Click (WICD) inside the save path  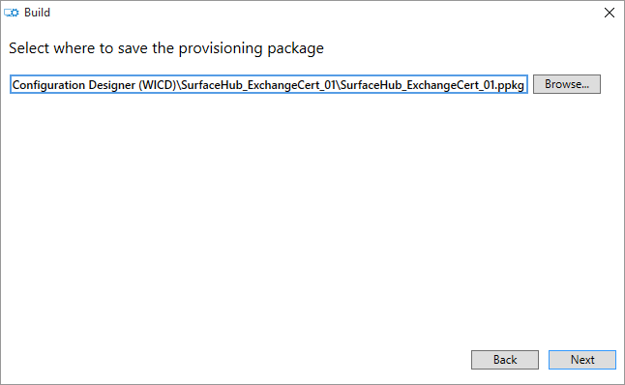click(157, 85)
